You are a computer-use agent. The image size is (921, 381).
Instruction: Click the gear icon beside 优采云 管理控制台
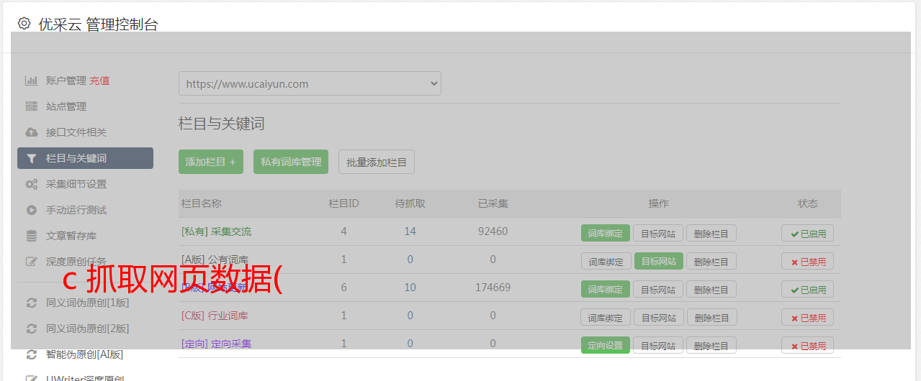click(24, 24)
